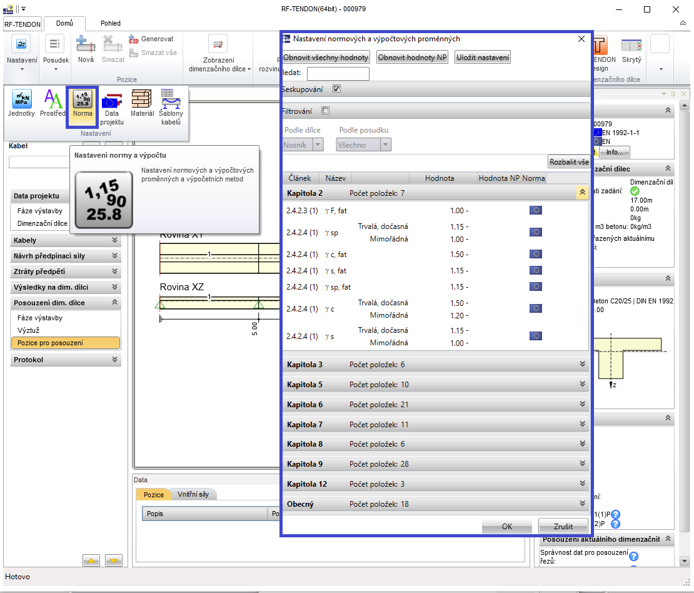Image resolution: width=694 pixels, height=593 pixels.
Task: Click the Norma settings icon
Action: (x=83, y=104)
